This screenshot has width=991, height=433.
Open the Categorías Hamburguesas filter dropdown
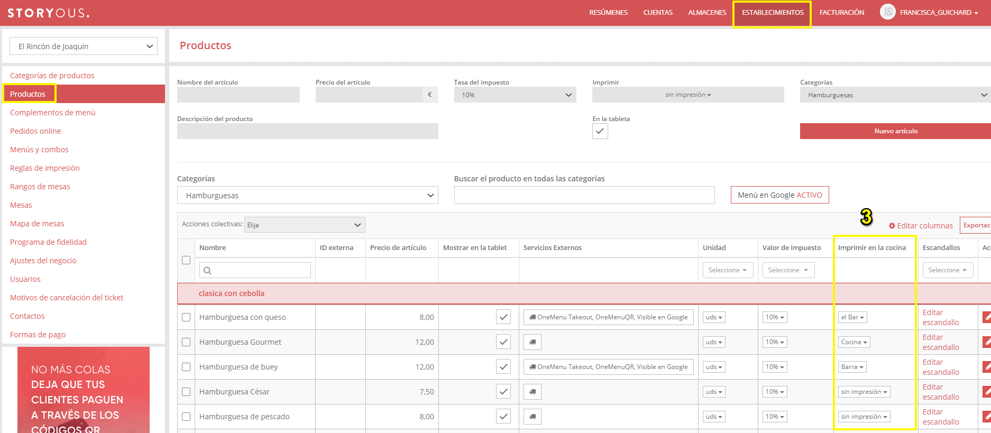[x=308, y=195]
